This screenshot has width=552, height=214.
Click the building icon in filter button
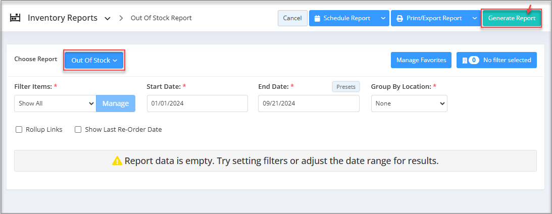pos(464,60)
